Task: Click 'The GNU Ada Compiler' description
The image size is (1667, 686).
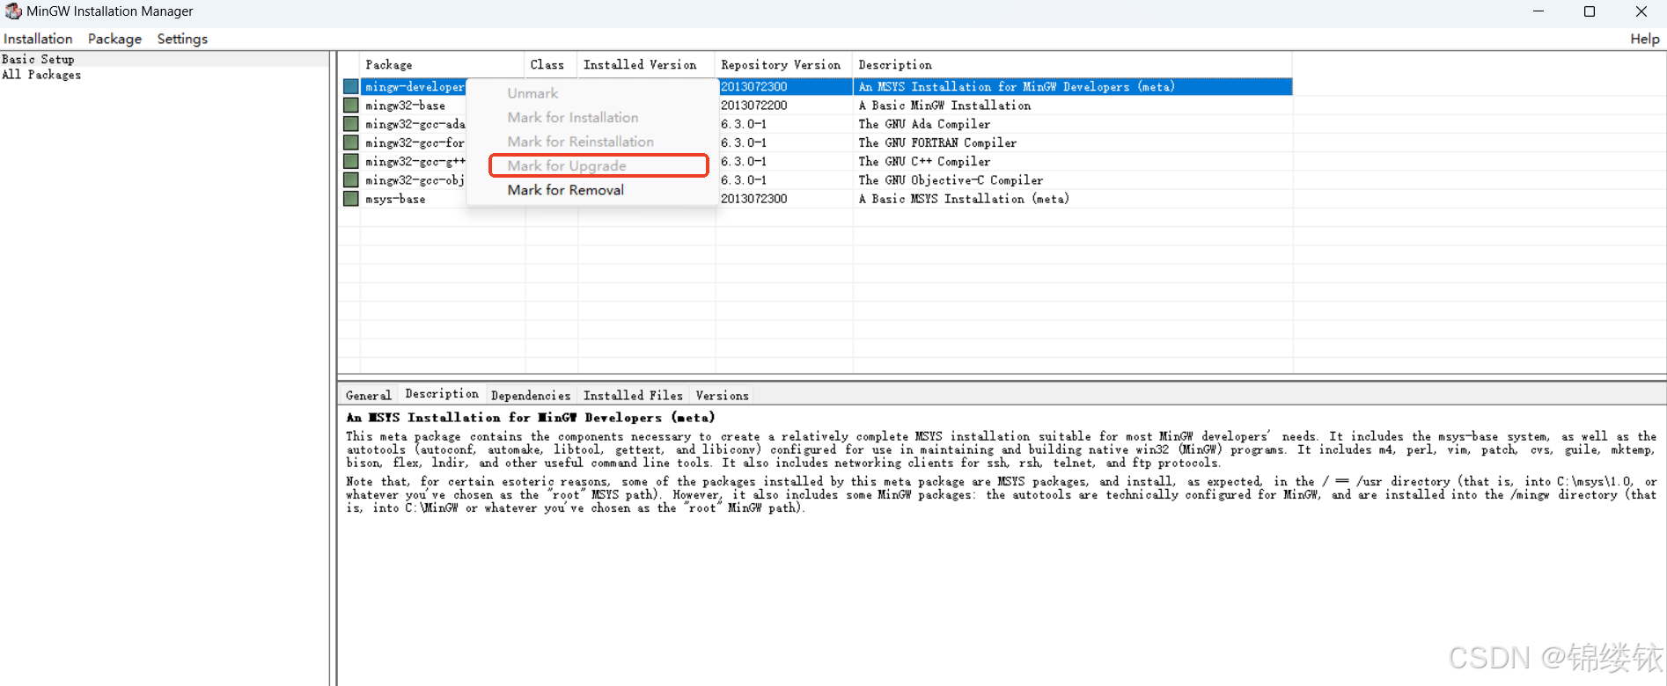Action: click(924, 124)
